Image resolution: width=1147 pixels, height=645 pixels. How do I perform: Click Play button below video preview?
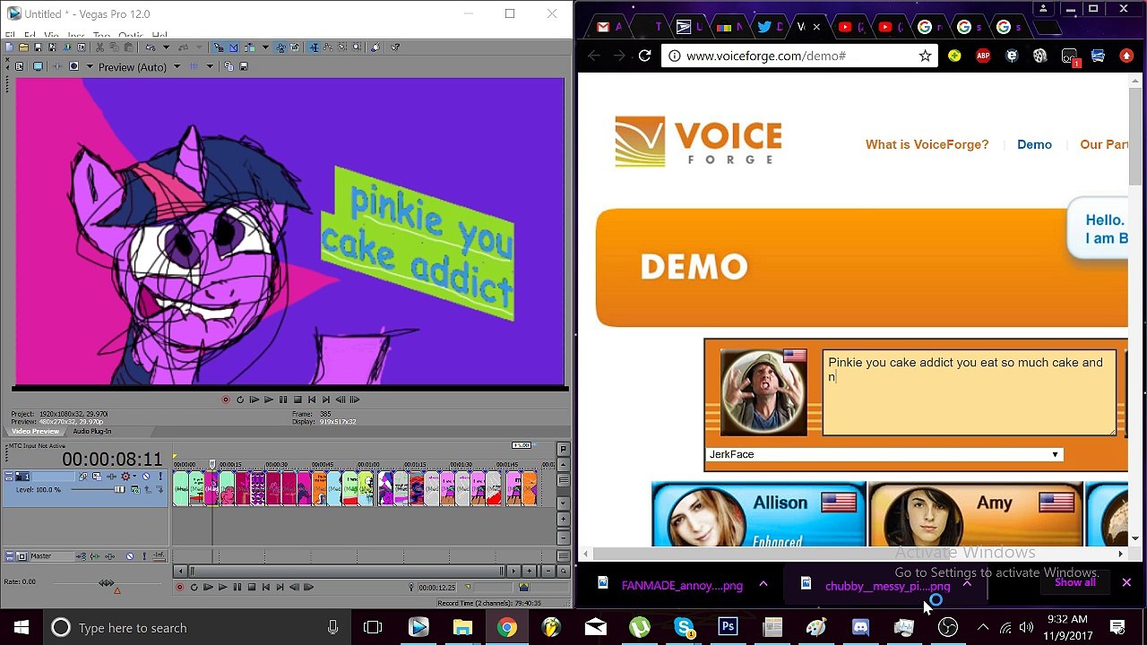pyautogui.click(x=268, y=400)
